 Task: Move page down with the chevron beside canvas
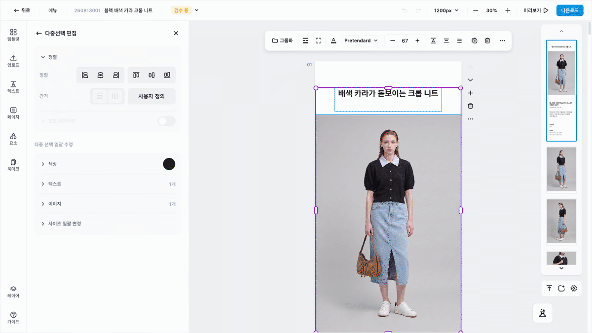click(x=470, y=80)
